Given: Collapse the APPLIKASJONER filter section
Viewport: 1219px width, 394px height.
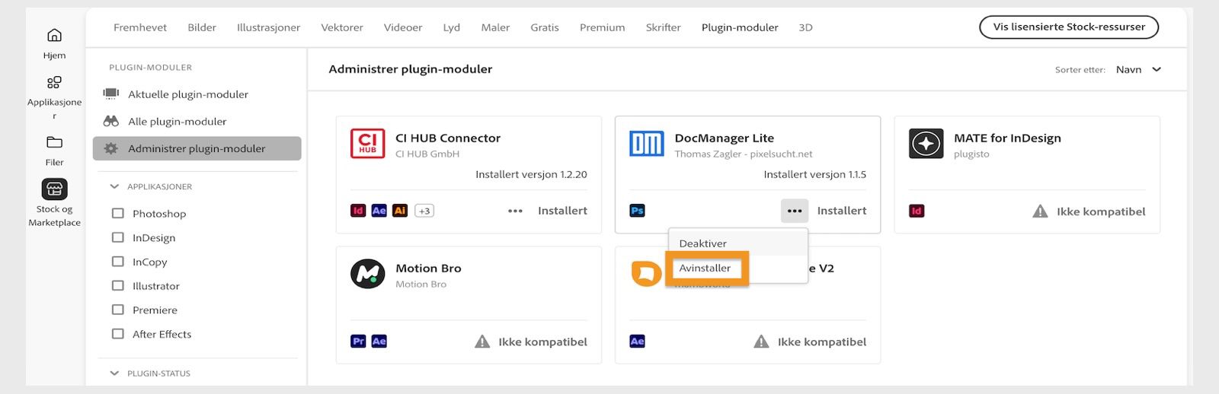Looking at the screenshot, I should [x=114, y=186].
